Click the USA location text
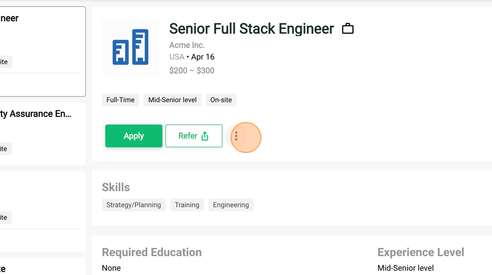The height and width of the screenshot is (275, 492). (177, 57)
